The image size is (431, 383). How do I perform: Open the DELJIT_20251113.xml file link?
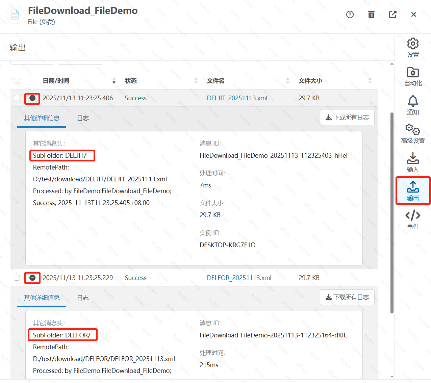[237, 98]
